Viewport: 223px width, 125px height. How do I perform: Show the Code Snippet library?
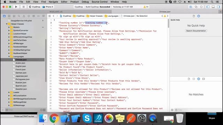pos(194,79)
